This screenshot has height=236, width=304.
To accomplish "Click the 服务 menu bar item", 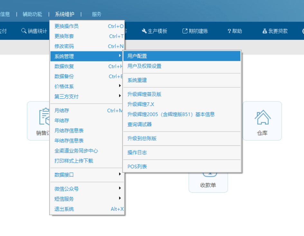I will 97,14.
